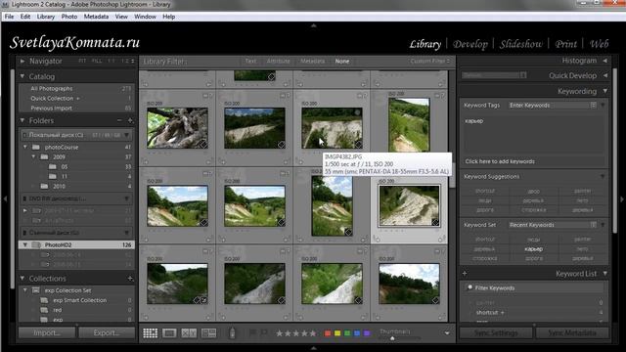Click the Export button
Viewport: 626px width, 352px height.
click(x=107, y=332)
